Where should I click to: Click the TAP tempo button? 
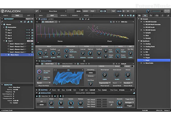point(113,11)
